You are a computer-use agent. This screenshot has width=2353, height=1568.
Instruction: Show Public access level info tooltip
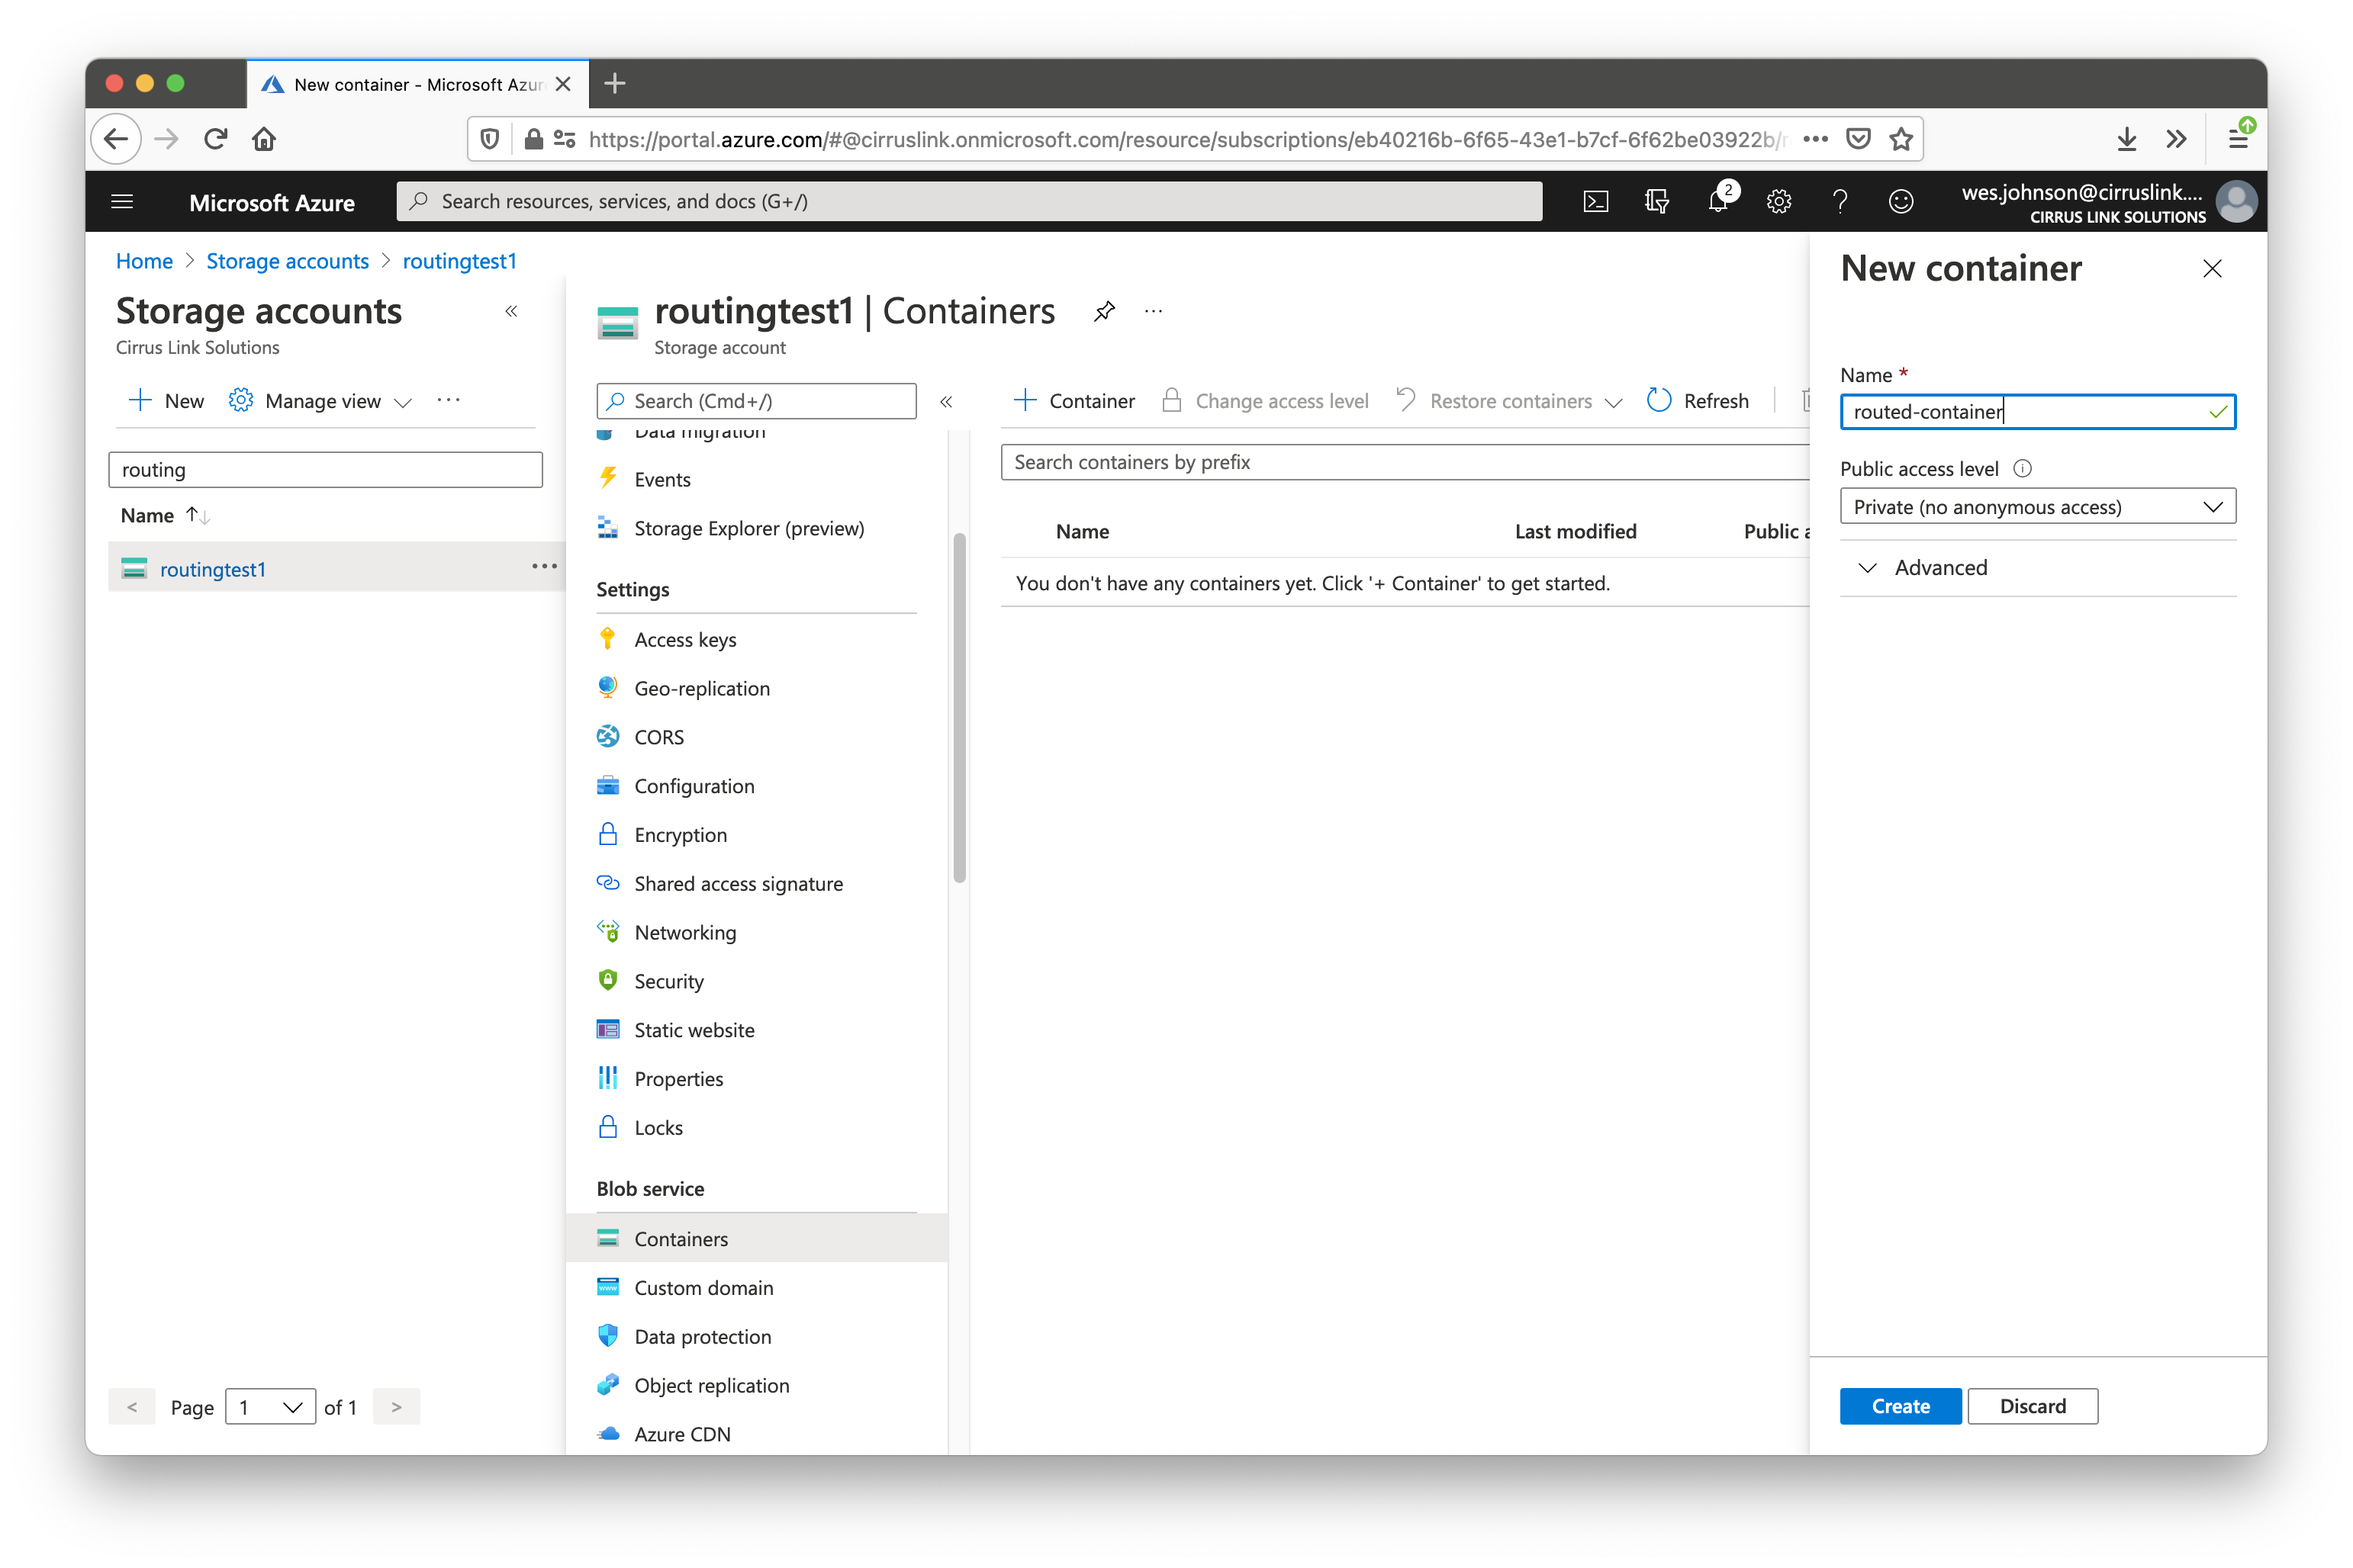tap(2022, 468)
